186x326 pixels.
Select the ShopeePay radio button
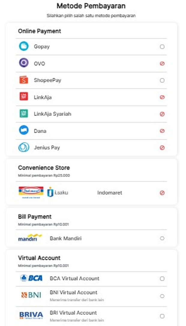pyautogui.click(x=162, y=80)
